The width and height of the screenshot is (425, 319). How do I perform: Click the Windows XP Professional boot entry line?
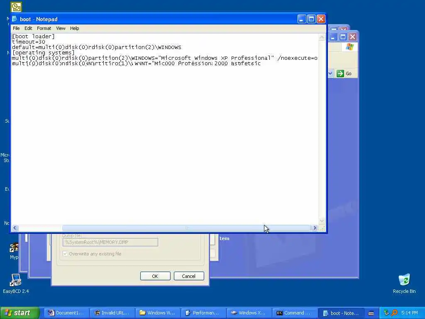(164, 58)
